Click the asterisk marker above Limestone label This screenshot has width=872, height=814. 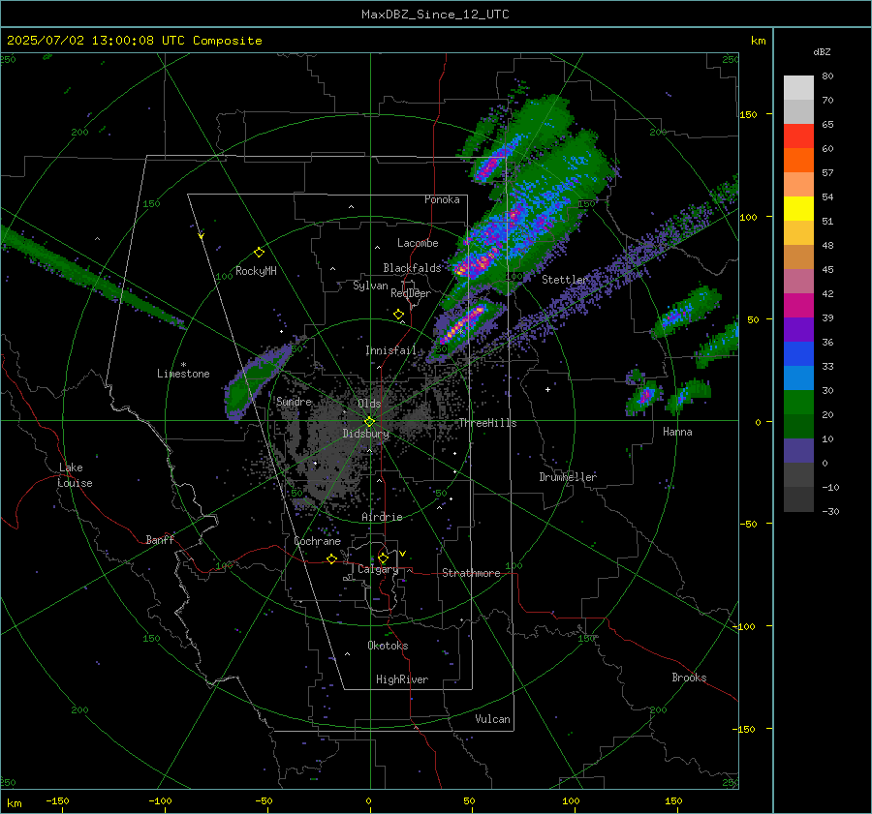point(183,365)
